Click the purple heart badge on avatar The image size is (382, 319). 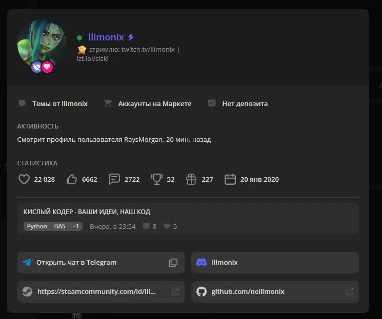[36, 67]
